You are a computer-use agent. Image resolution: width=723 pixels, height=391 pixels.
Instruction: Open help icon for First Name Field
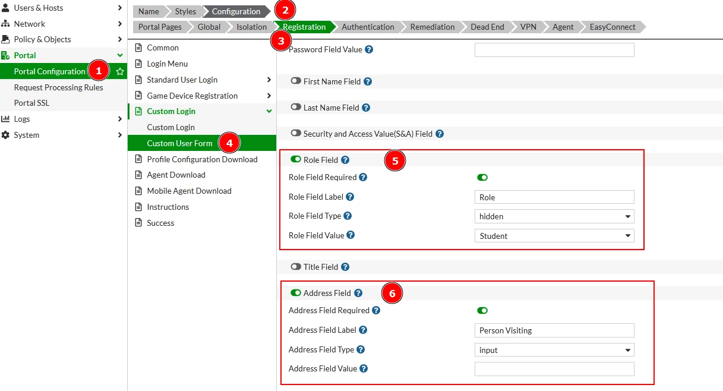point(368,81)
